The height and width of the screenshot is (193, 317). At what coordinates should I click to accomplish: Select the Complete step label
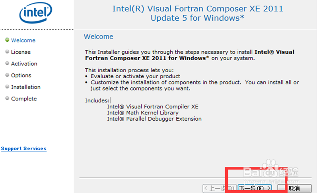[x=24, y=99]
